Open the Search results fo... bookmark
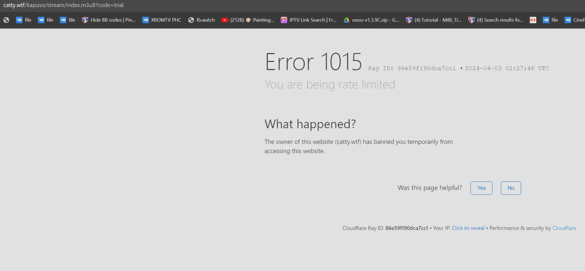585x271 pixels. [496, 20]
